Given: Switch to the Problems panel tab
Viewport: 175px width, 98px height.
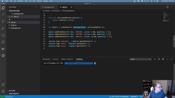Looking at the screenshot, I should (46, 59).
